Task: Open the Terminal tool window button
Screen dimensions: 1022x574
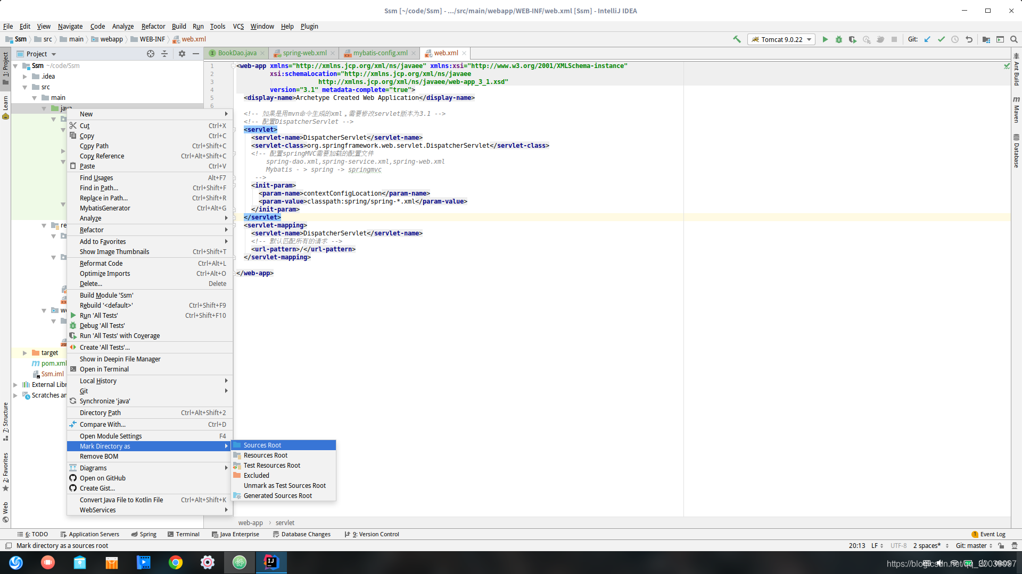Action: click(184, 534)
